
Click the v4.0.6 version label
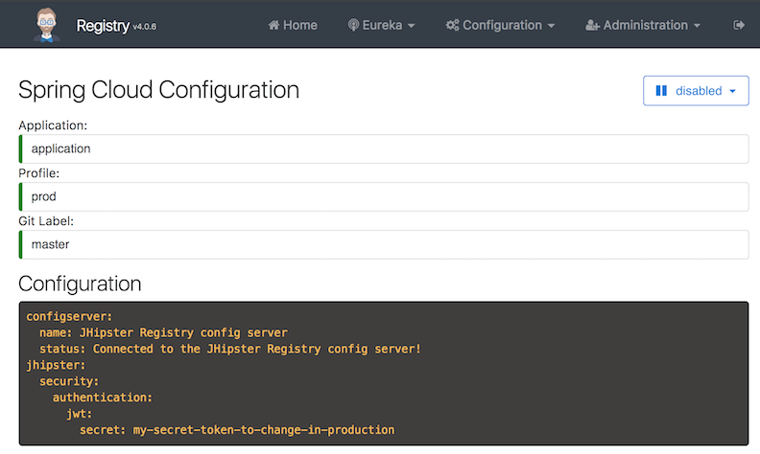144,27
